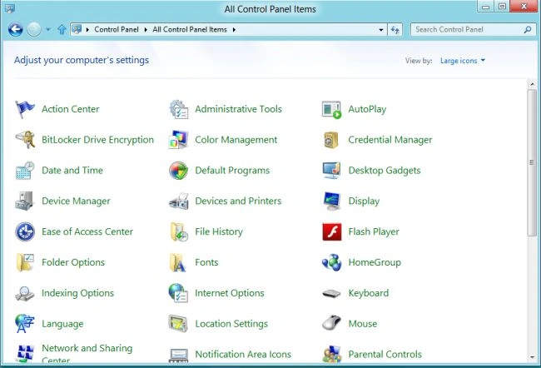Go up one level with the up arrow

click(x=62, y=30)
